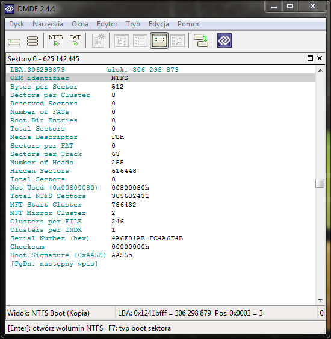Screen dimensions: 331x339
Task: Select the Hidden Sectors row
Action: (x=160, y=171)
